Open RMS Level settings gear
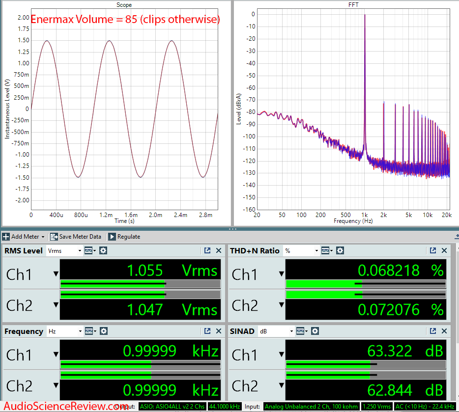 click(x=103, y=250)
